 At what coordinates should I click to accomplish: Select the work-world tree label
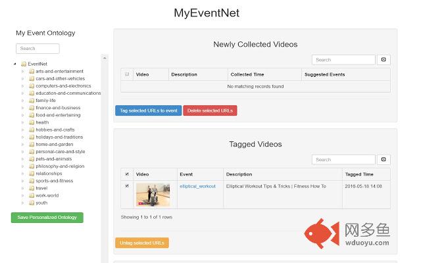click(47, 195)
